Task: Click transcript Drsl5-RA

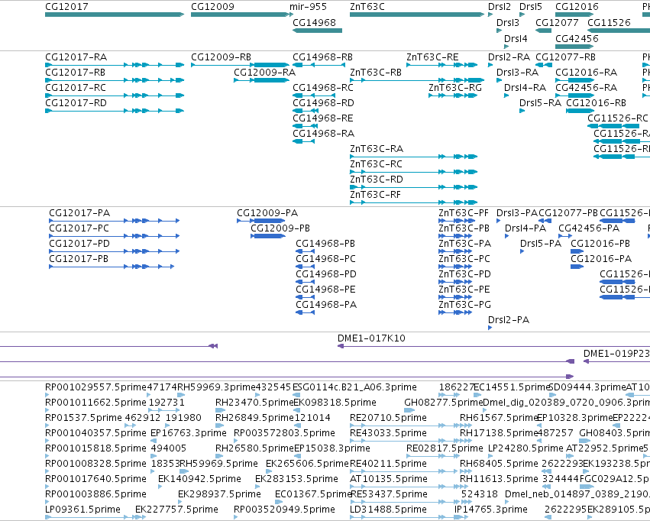Action: click(x=540, y=103)
